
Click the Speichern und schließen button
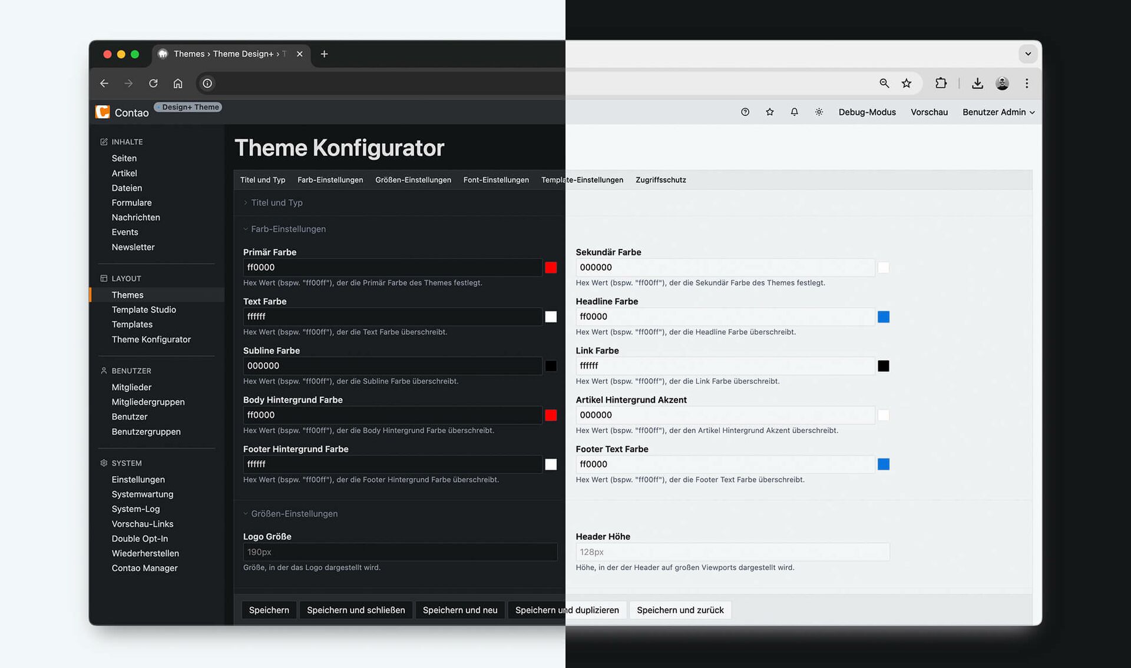(x=356, y=610)
